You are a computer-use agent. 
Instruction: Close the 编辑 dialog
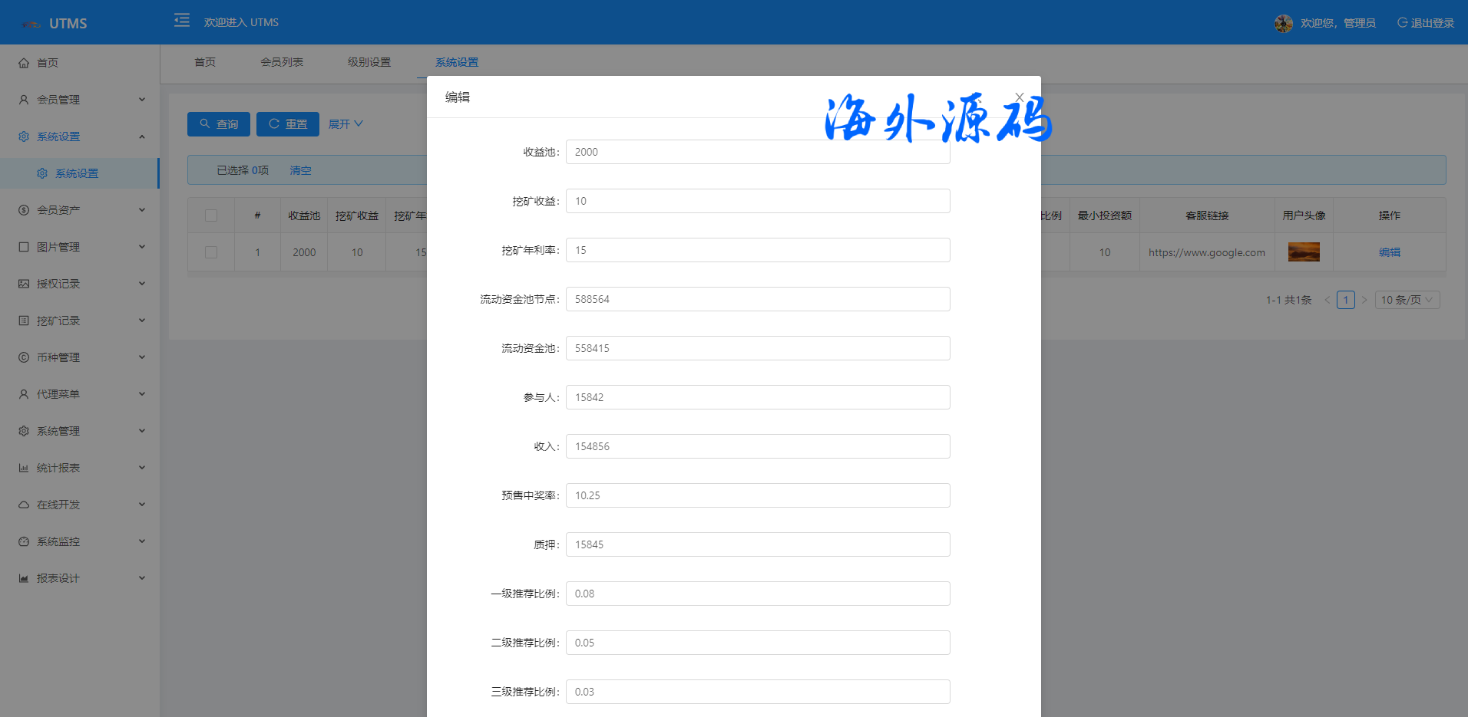pyautogui.click(x=1020, y=97)
